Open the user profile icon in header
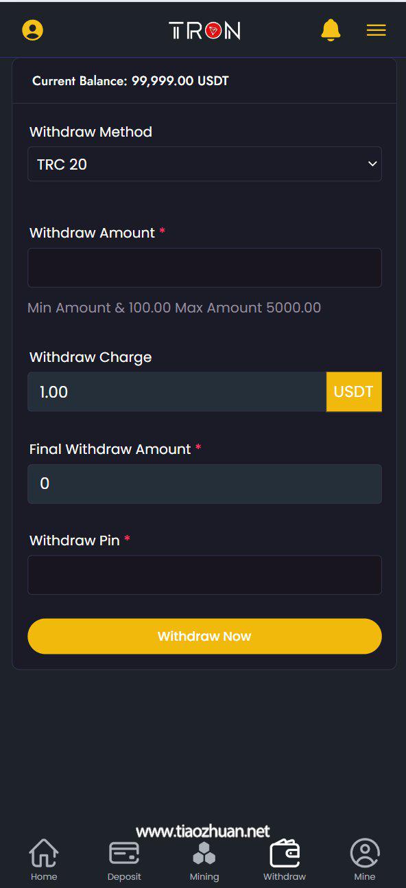Viewport: 406px width, 888px height. pos(32,30)
